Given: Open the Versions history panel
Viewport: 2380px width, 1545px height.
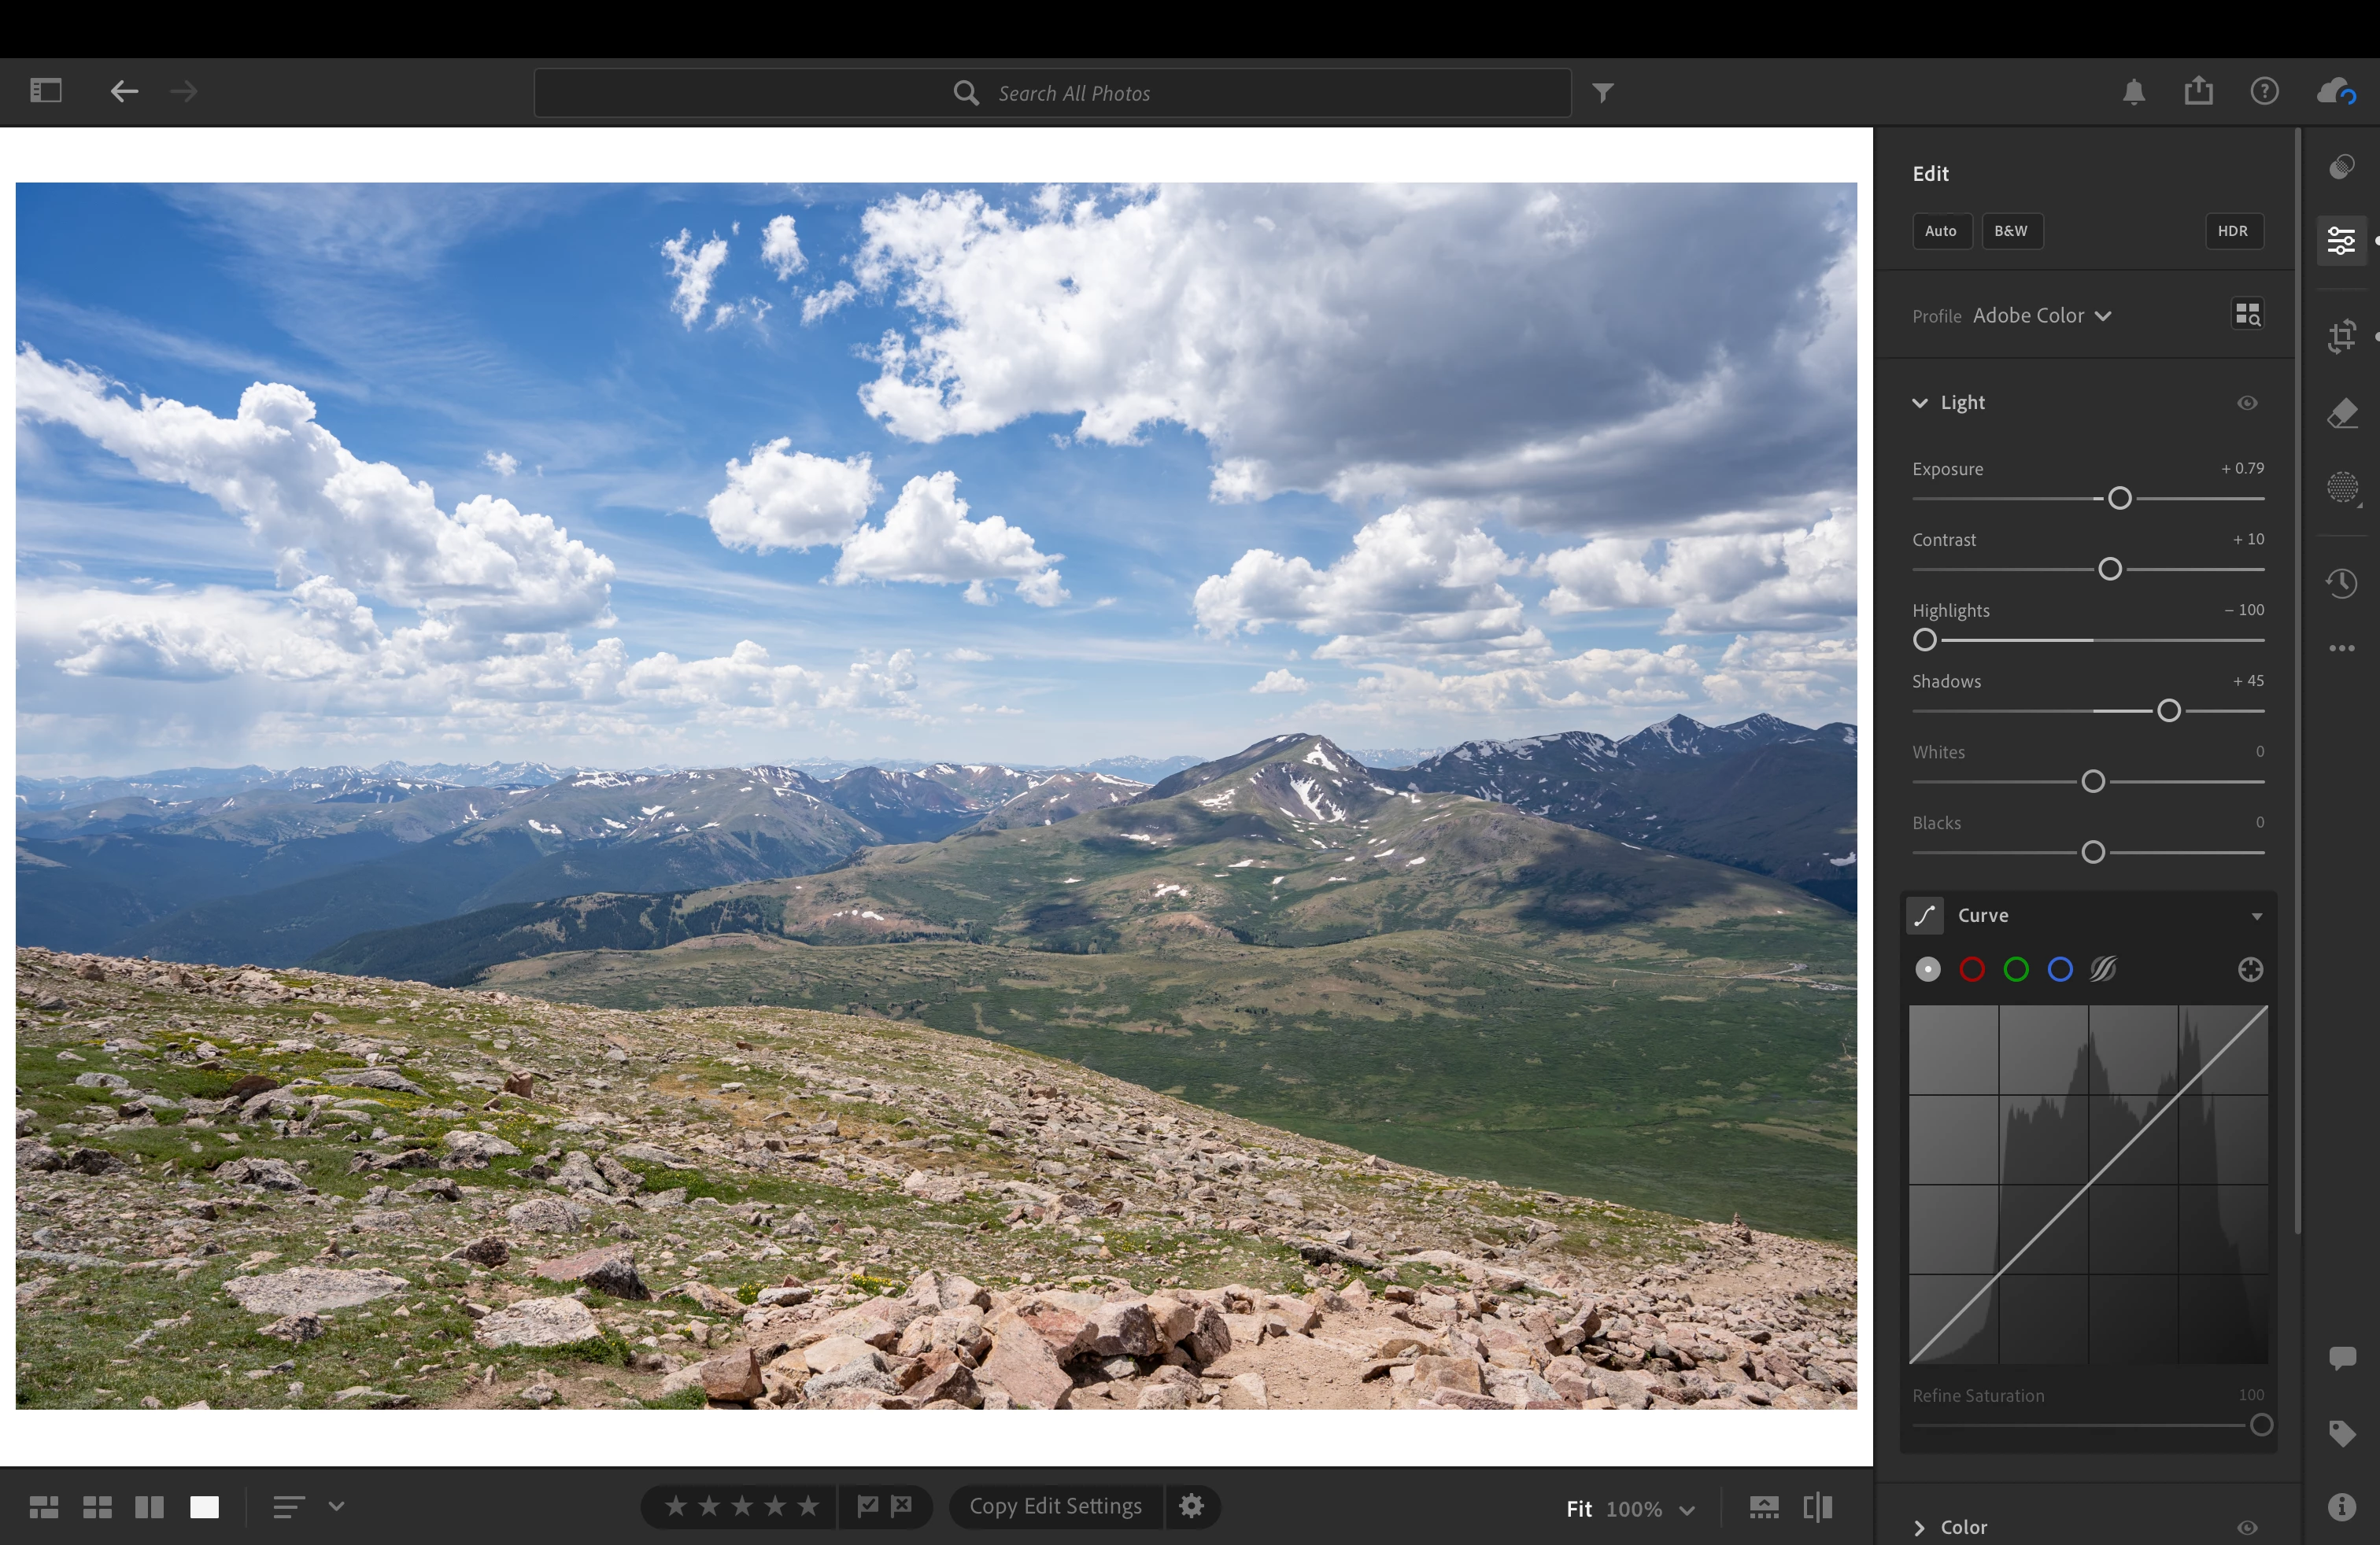Looking at the screenshot, I should click(x=2341, y=583).
